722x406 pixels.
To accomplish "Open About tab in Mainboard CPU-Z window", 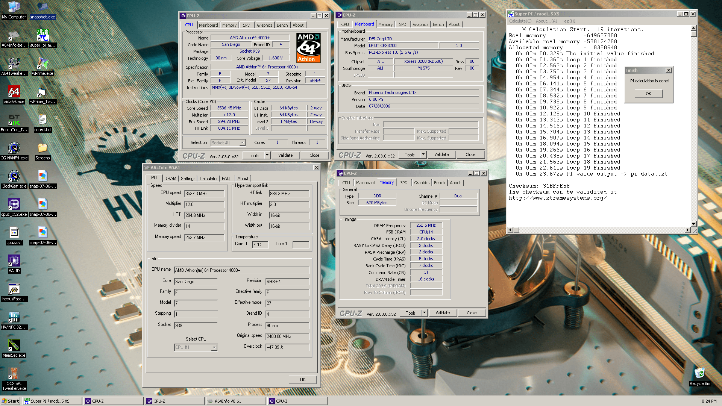I will click(454, 24).
